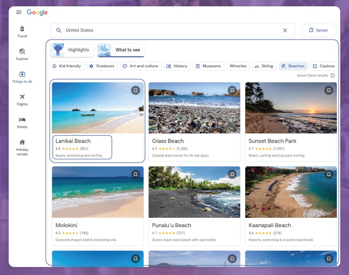This screenshot has height=275, width=349.
Task: Switch to the Highlights tab
Action: 72,50
